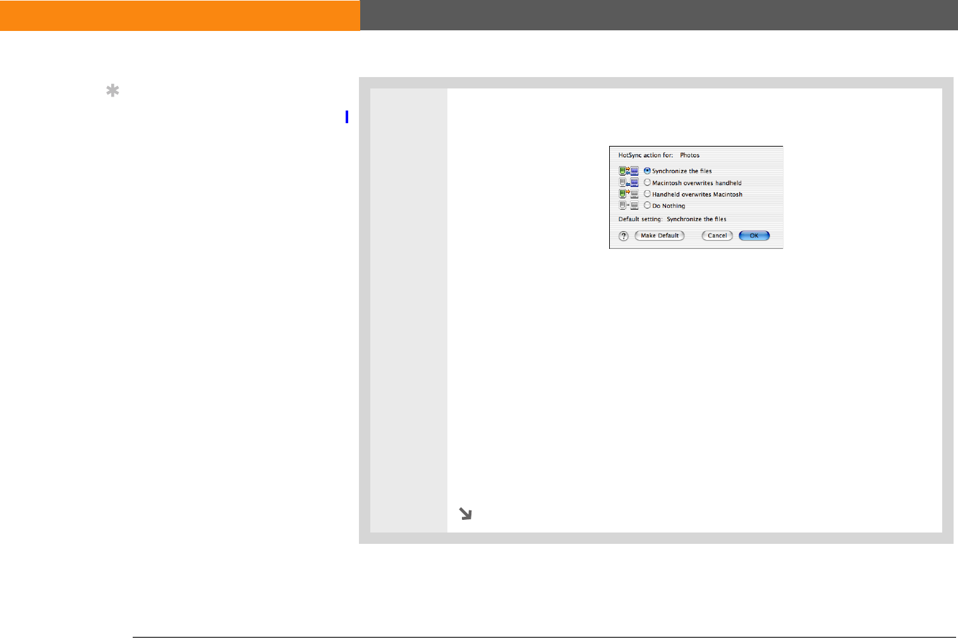The width and height of the screenshot is (958, 638).
Task: Pick the Do Nothing radio option
Action: click(647, 205)
